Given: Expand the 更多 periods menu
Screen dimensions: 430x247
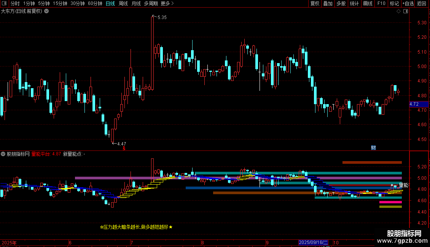Looking at the screenshot, I should 167,3.
